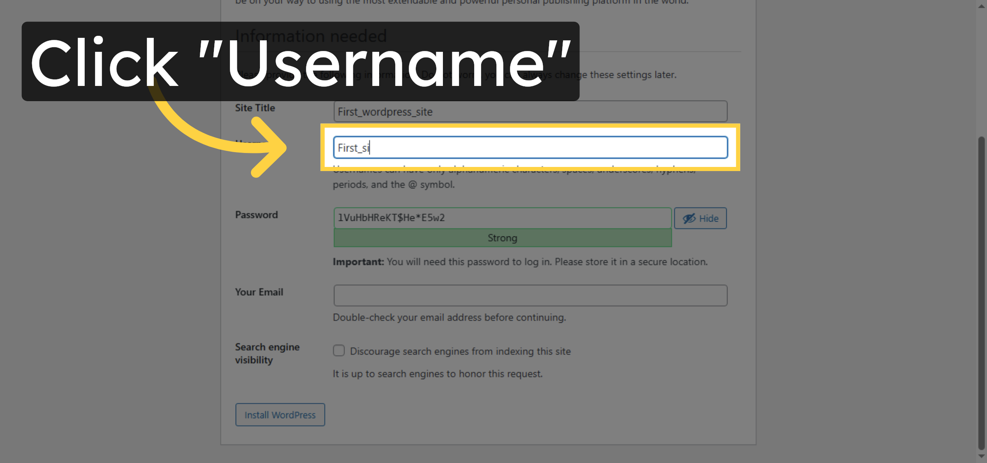
Task: Click the eye icon to hide password
Action: point(689,218)
